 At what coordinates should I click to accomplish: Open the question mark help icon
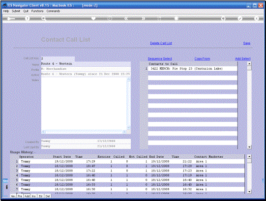[x=27, y=19]
